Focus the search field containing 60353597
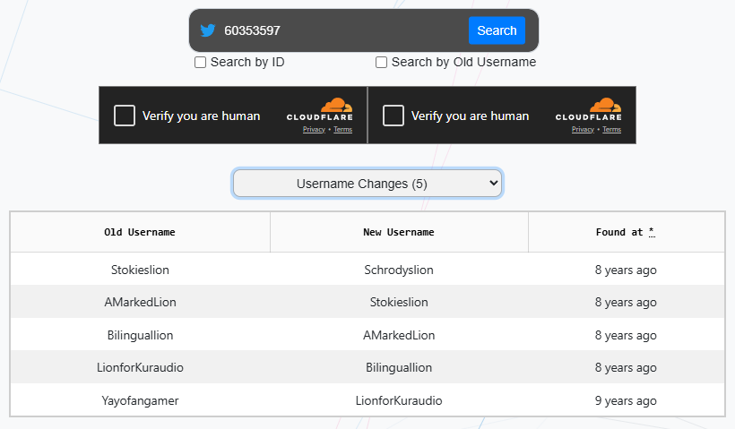735x429 pixels. 343,30
